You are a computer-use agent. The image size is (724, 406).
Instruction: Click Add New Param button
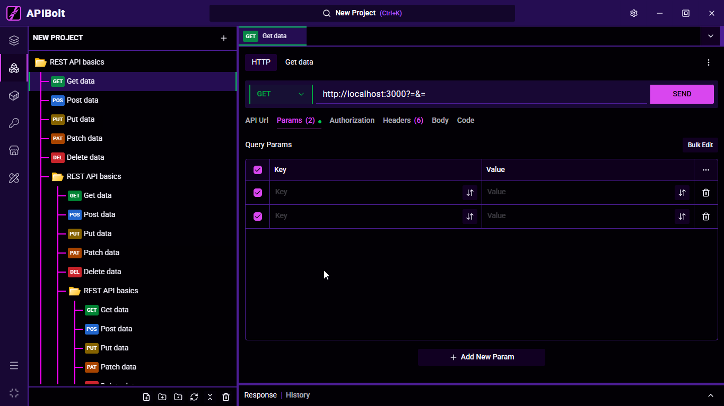[482, 357]
